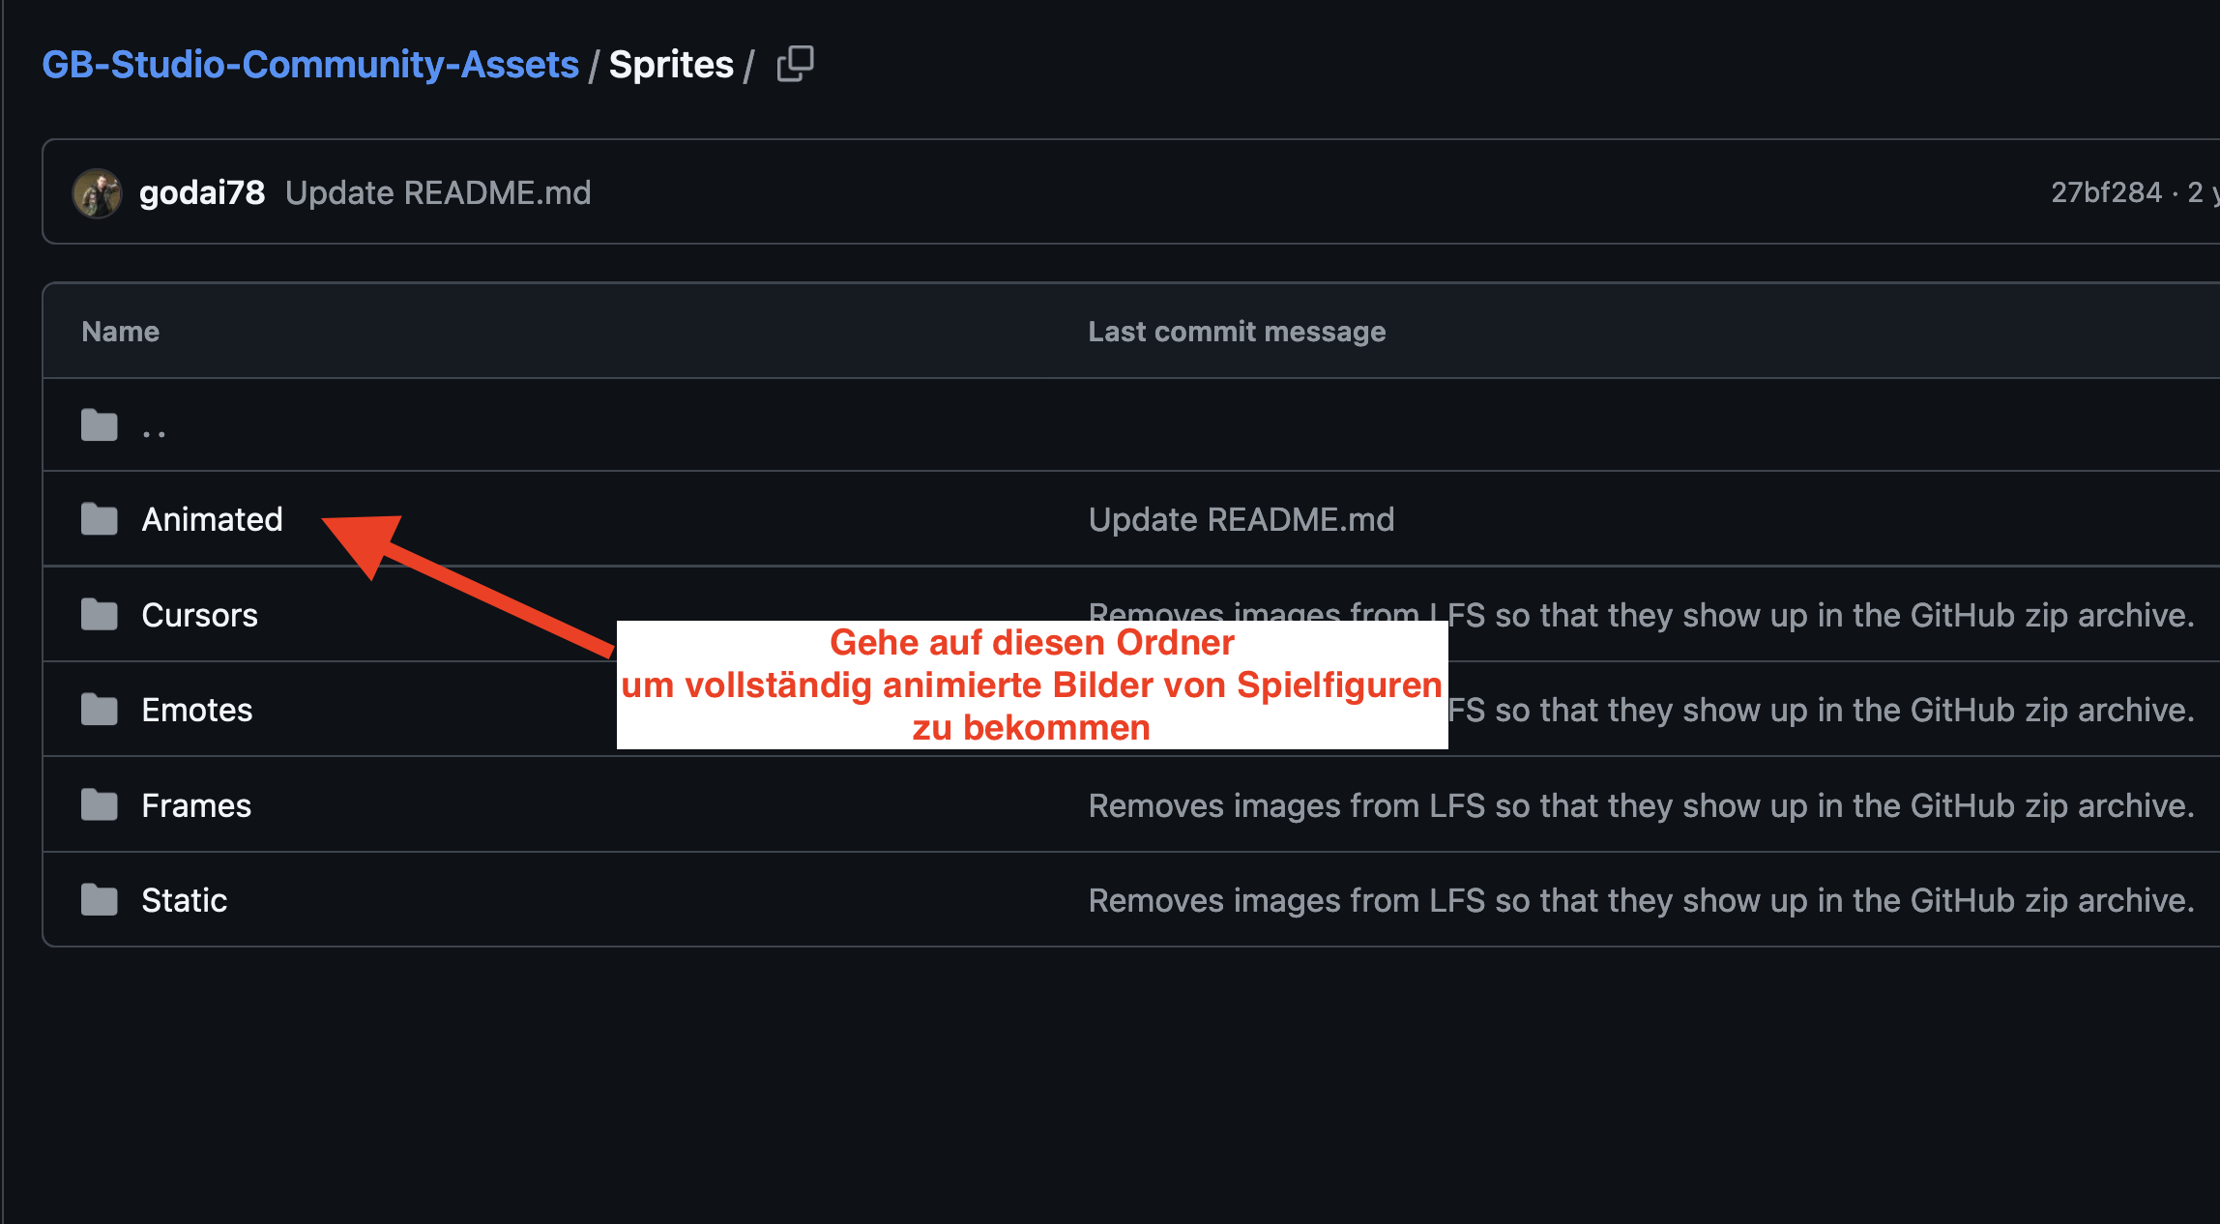The width and height of the screenshot is (2220, 1224).
Task: Open the Animated folder
Action: pyautogui.click(x=212, y=519)
